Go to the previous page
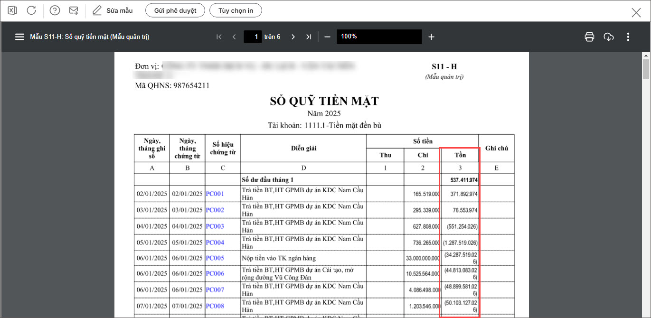 (234, 37)
